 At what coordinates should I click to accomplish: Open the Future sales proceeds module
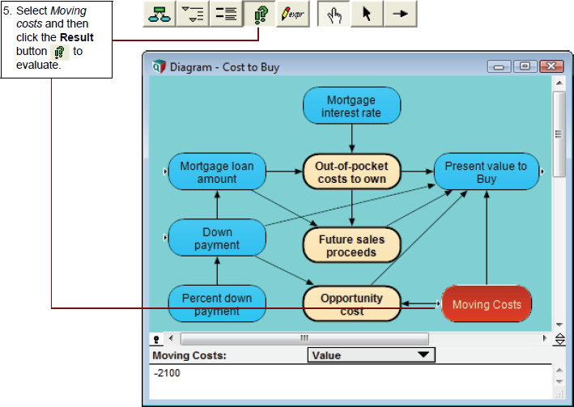(x=351, y=245)
